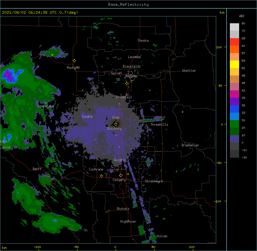This screenshot has height=251, width=257.
Task: Click the asterisk marker above Limestone label
Action: coord(46,103)
